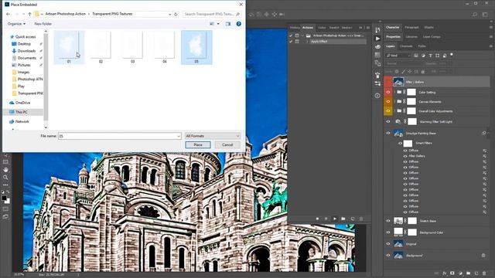Open workspace switcher icon at top right

[485, 14]
